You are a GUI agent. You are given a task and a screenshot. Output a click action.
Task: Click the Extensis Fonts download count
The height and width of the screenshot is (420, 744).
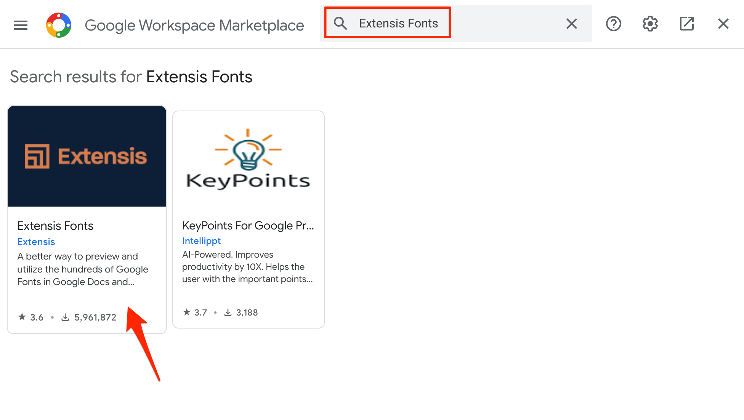tap(95, 317)
